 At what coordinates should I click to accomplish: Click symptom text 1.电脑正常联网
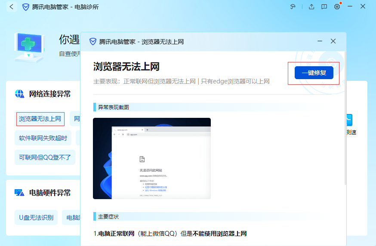click(x=170, y=234)
